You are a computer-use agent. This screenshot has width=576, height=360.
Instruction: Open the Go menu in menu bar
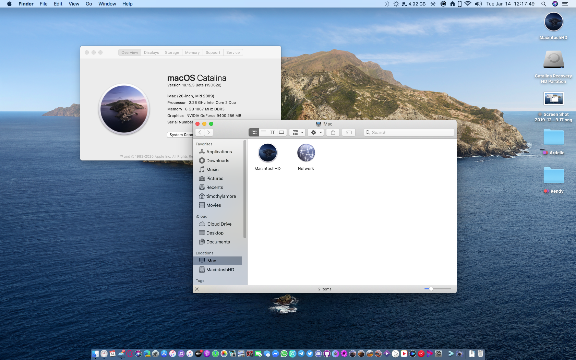[89, 4]
